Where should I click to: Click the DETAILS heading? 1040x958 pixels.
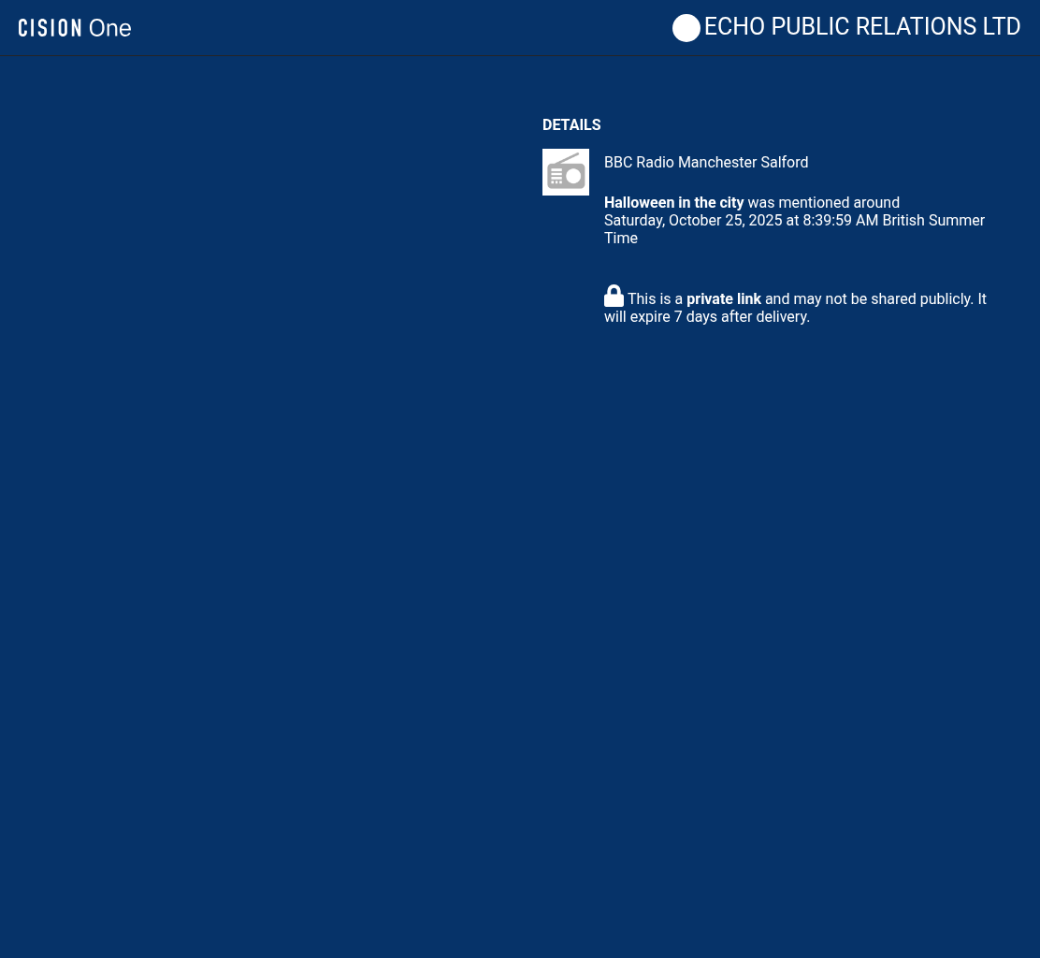point(571,124)
